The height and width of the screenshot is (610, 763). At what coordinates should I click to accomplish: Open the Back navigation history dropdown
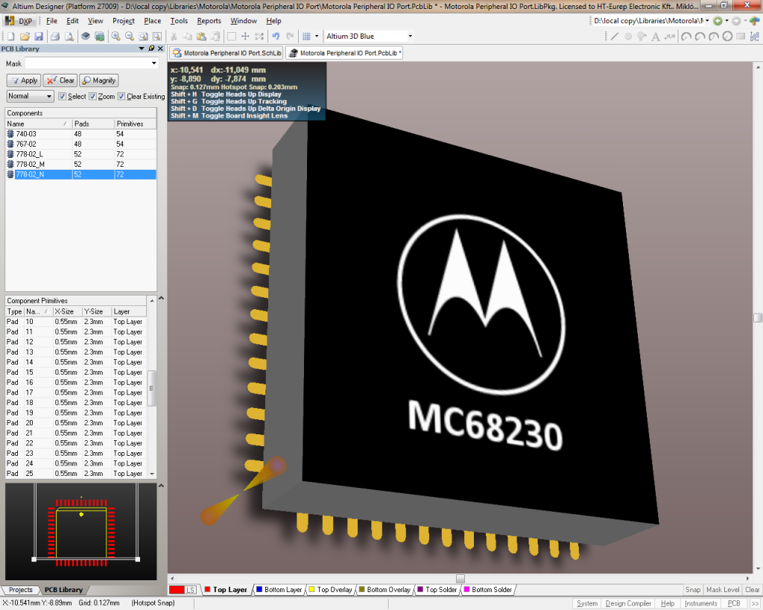pos(726,21)
